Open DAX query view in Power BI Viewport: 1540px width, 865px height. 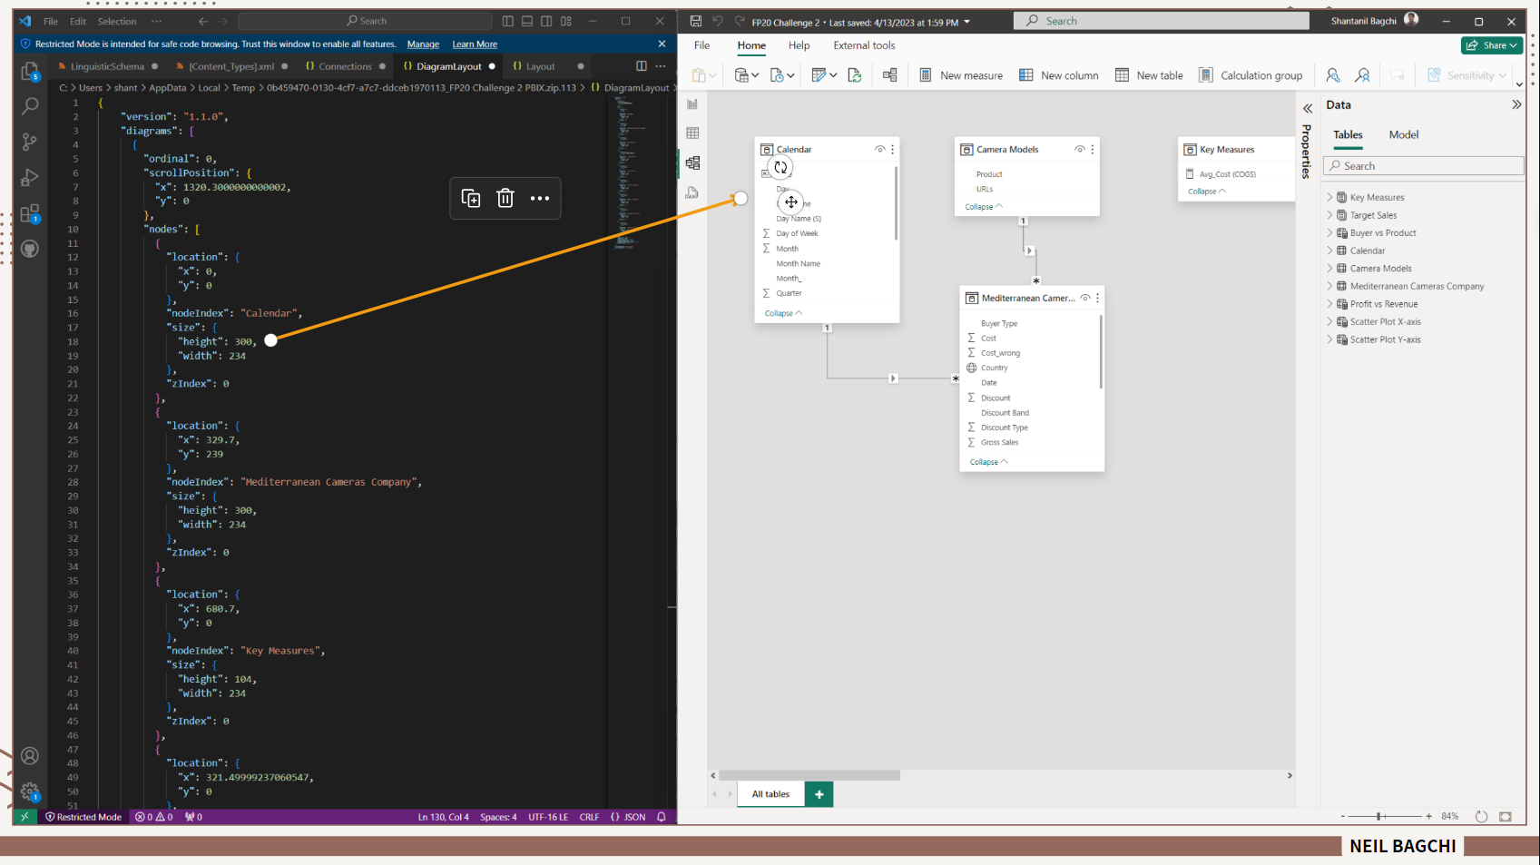692,192
